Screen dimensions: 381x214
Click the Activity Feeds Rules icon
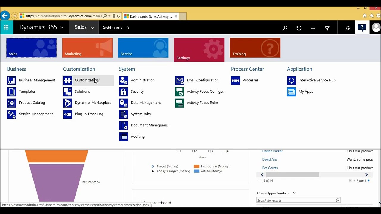[179, 103]
